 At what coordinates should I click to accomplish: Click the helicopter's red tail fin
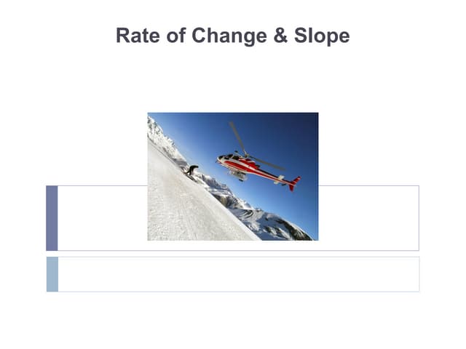293,183
